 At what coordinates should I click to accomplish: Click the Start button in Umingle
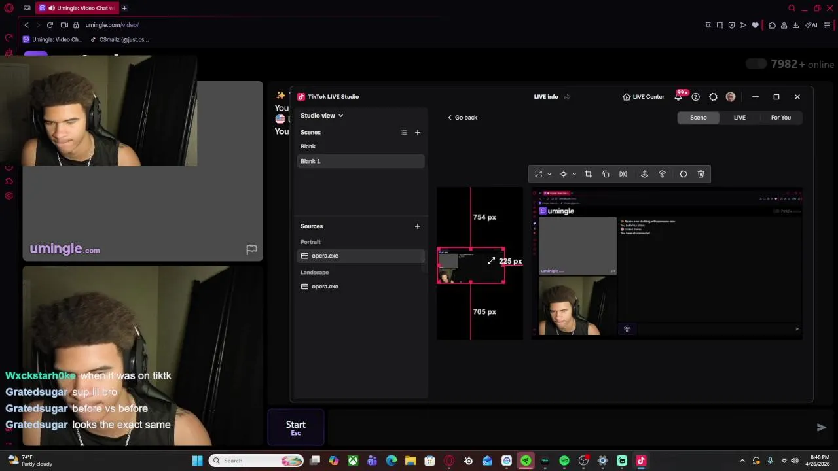pos(295,428)
